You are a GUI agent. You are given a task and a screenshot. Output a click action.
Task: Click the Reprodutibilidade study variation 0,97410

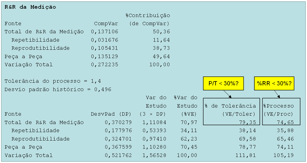point(154,139)
